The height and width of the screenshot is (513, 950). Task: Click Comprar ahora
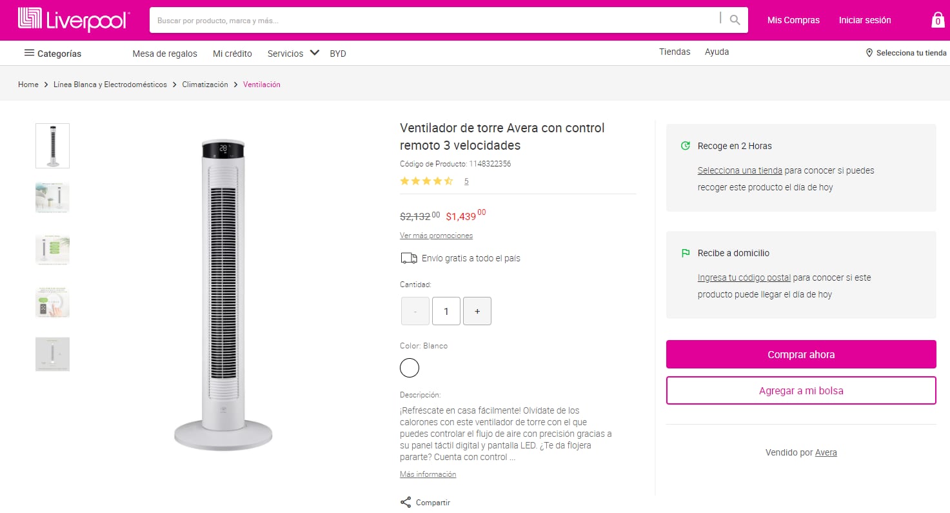pyautogui.click(x=800, y=354)
